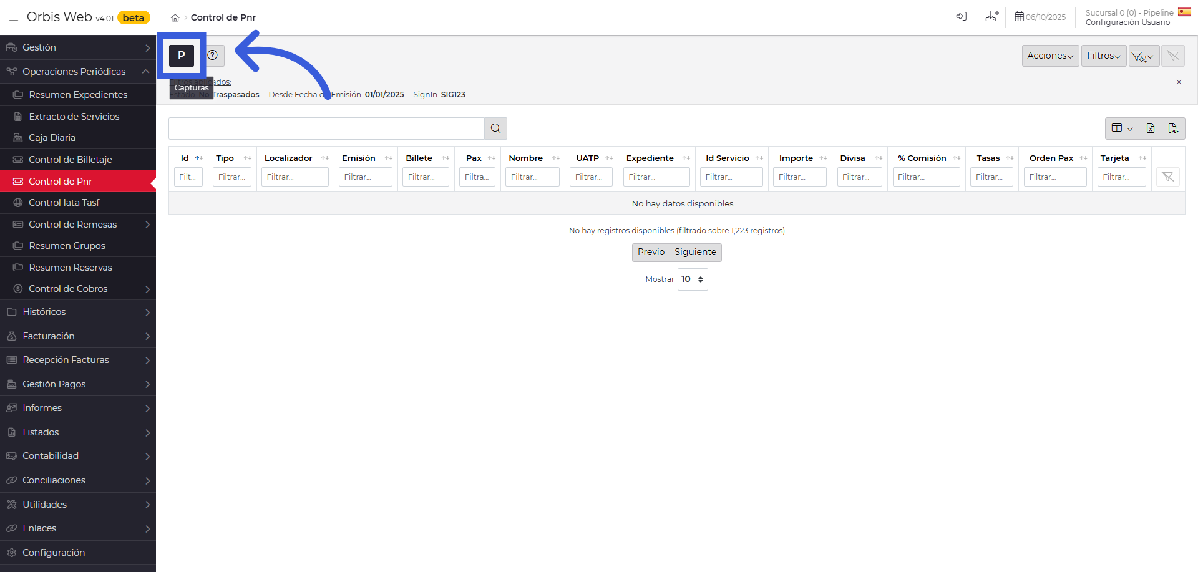Expand the Facturación section

point(78,336)
